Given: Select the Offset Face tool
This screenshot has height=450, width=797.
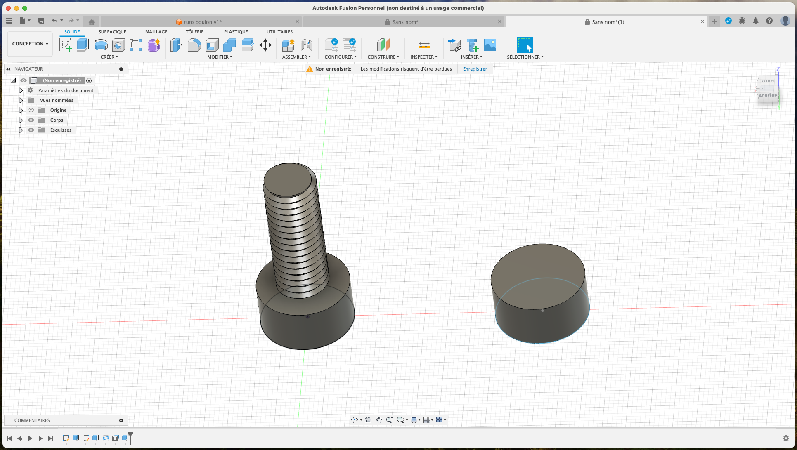Looking at the screenshot, I should pyautogui.click(x=247, y=45).
